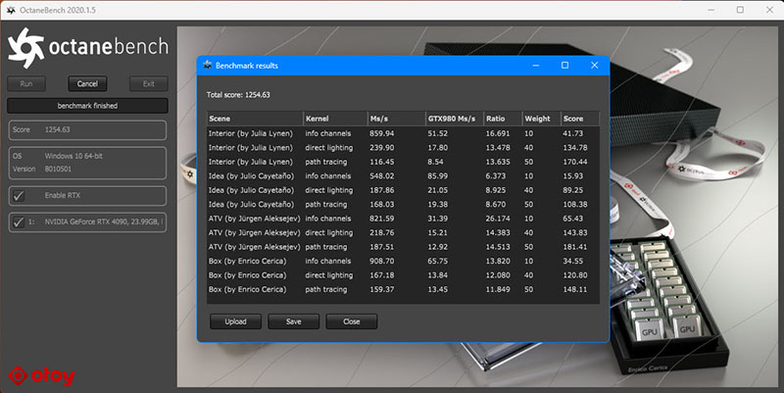
Task: Click the 181.41 score value
Action: 575,247
